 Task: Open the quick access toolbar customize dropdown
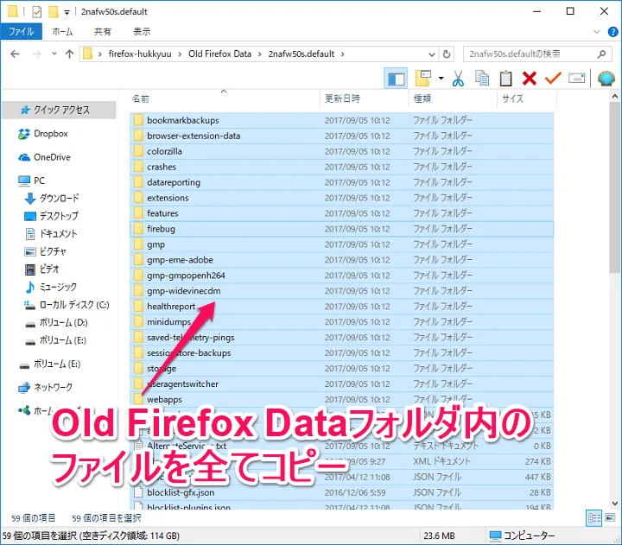[67, 12]
